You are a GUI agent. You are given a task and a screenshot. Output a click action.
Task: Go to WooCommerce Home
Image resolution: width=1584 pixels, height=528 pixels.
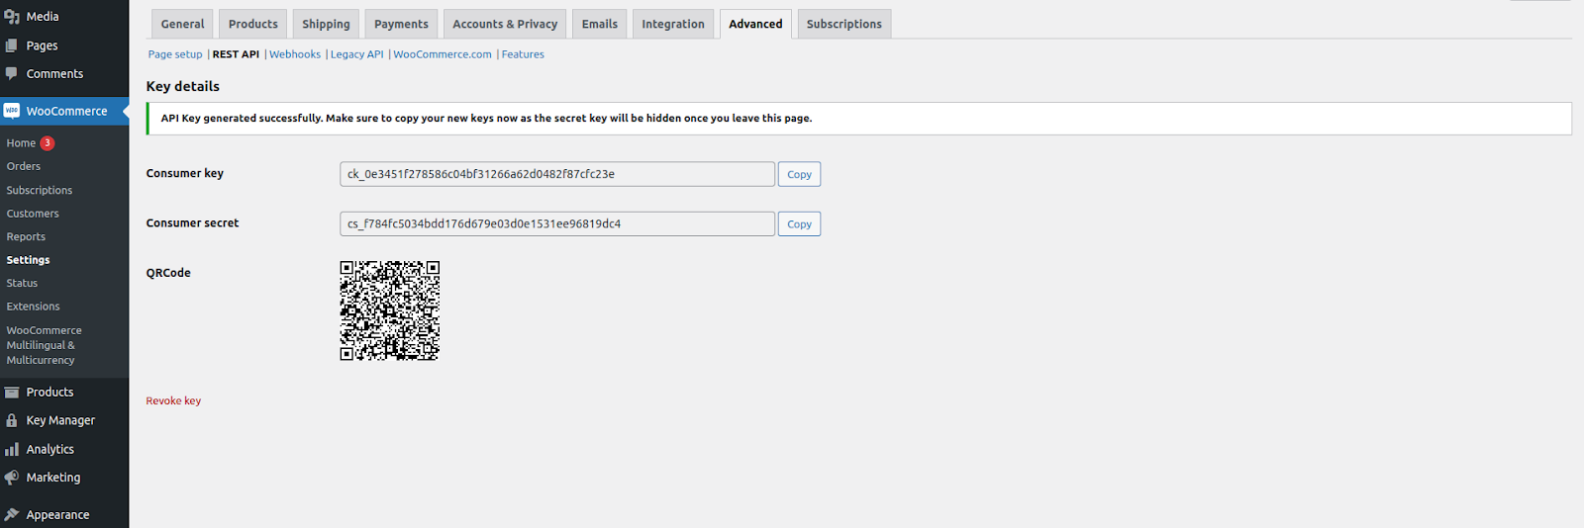tap(21, 143)
